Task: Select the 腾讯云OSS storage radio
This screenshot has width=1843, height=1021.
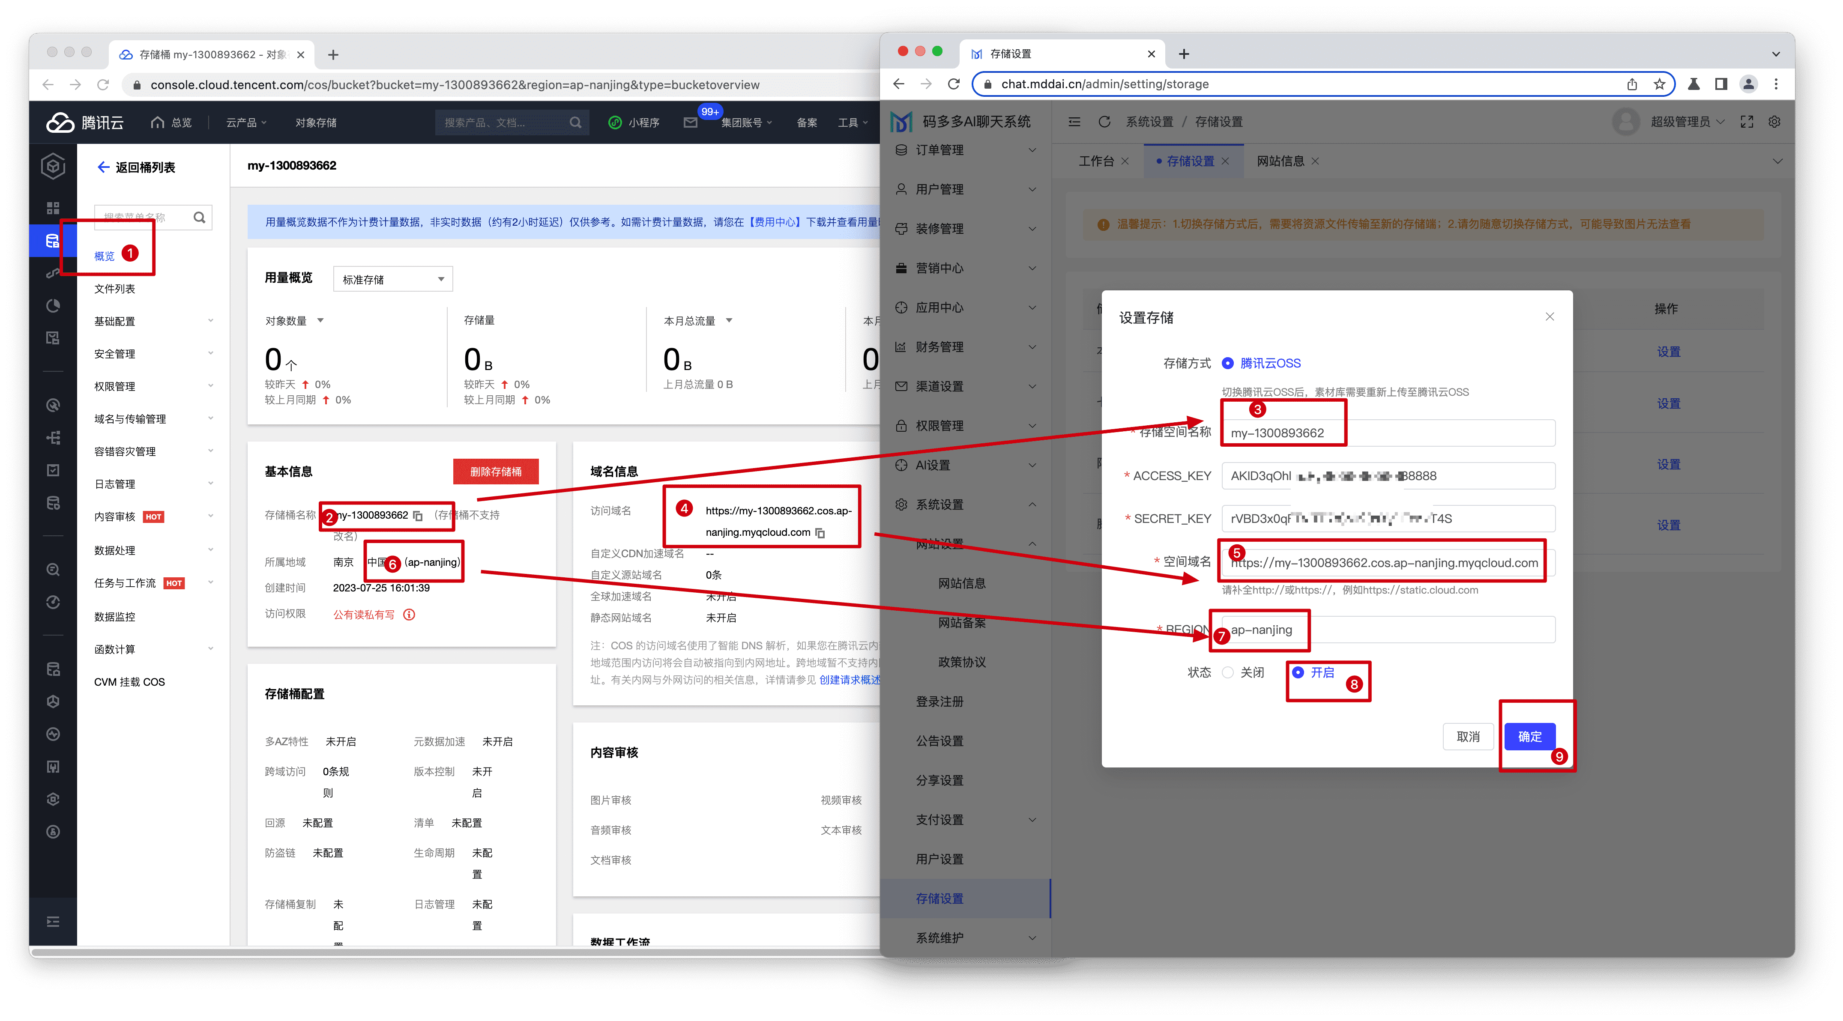Action: 1228,363
